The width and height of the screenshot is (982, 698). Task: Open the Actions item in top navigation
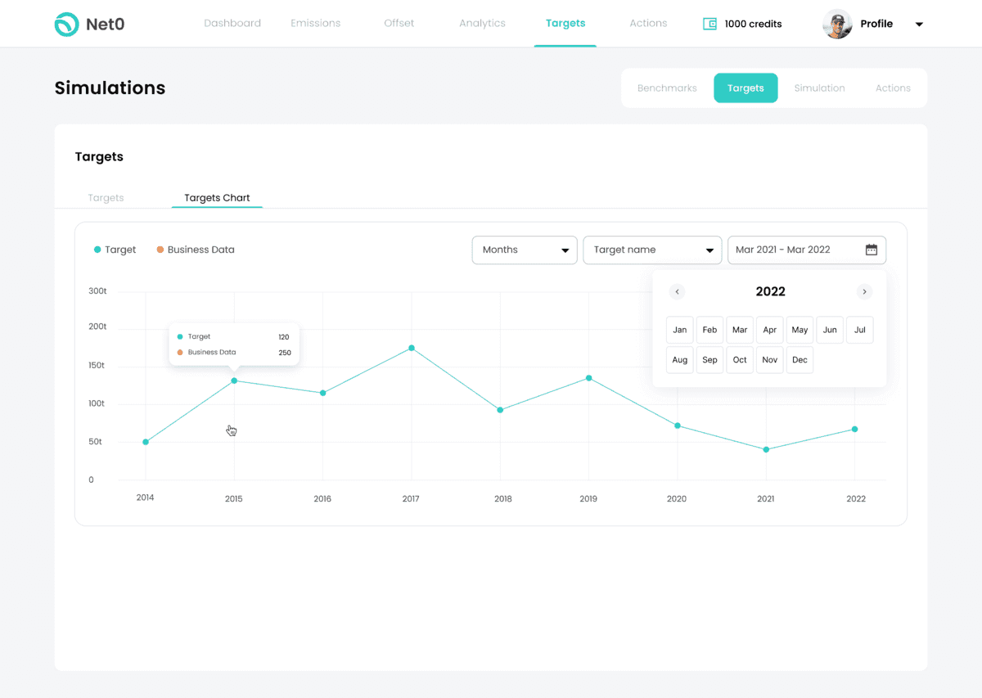tap(648, 23)
